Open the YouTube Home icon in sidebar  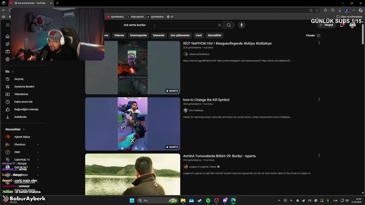point(8,36)
